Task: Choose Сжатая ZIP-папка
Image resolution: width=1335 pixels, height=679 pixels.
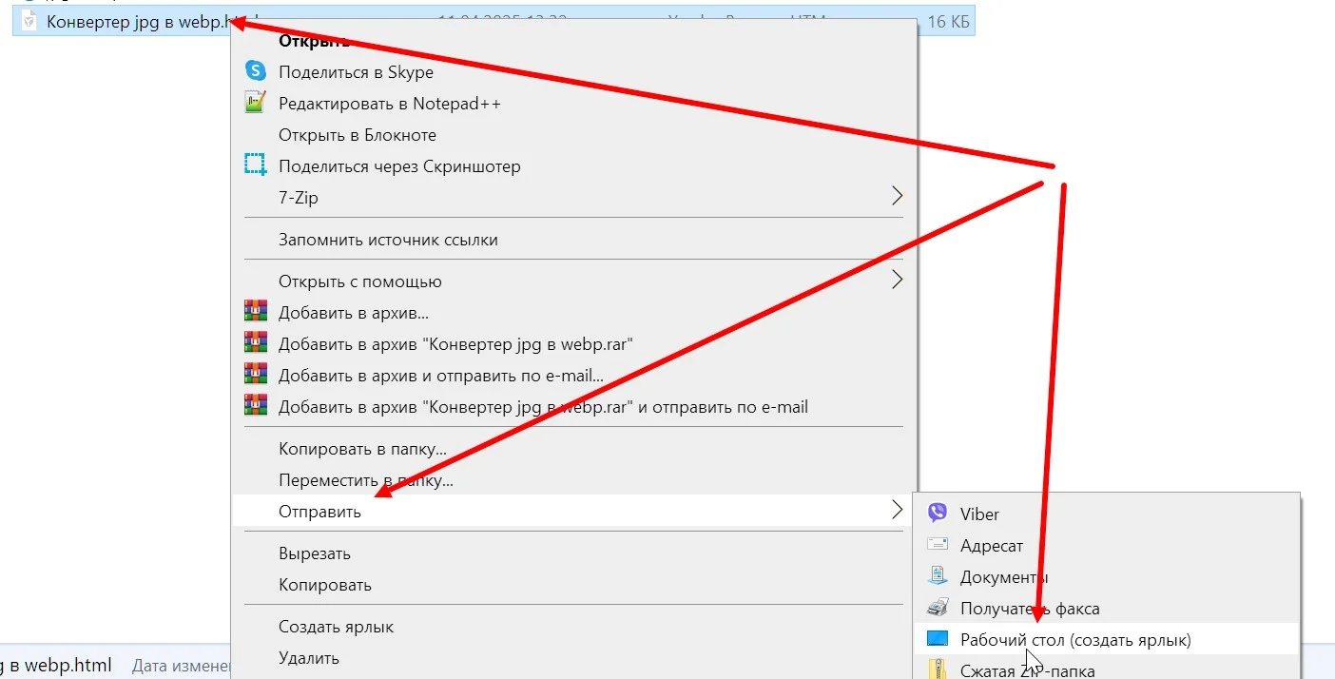Action: click(1028, 670)
